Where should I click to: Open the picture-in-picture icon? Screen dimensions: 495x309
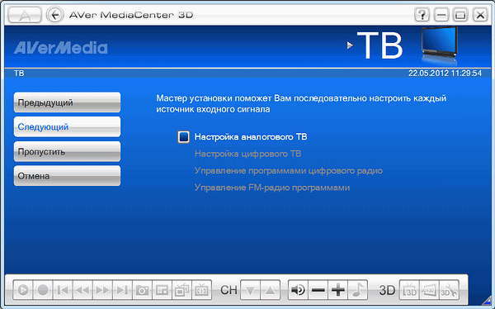pyautogui.click(x=162, y=290)
